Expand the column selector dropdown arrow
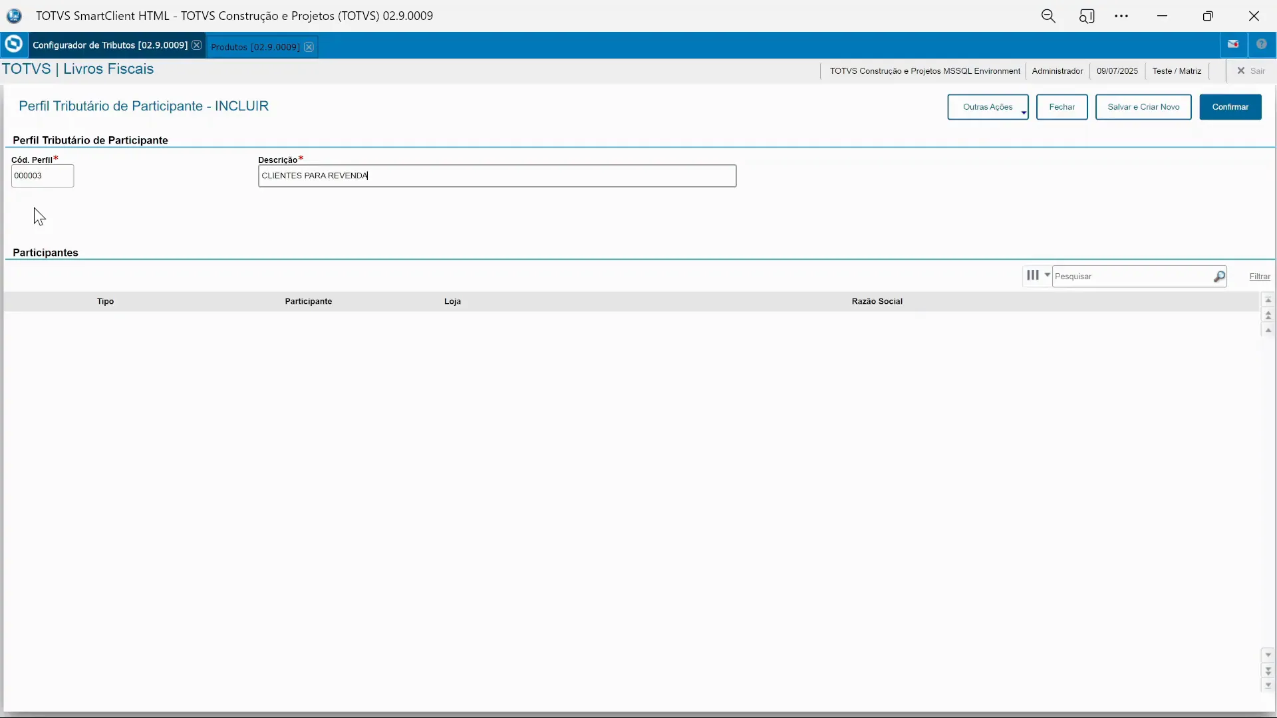1277x718 pixels. (x=1047, y=275)
